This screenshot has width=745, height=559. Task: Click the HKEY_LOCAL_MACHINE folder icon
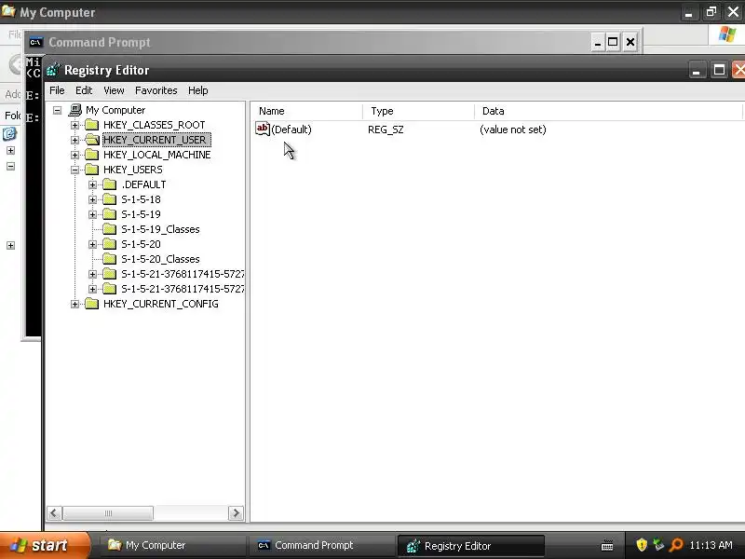click(91, 155)
